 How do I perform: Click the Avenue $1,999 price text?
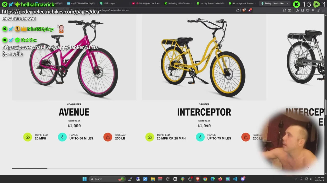(x=74, y=126)
